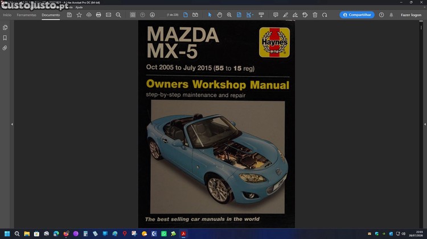Add a comment with the speech bubble icon
427x239 pixels.
(x=276, y=15)
